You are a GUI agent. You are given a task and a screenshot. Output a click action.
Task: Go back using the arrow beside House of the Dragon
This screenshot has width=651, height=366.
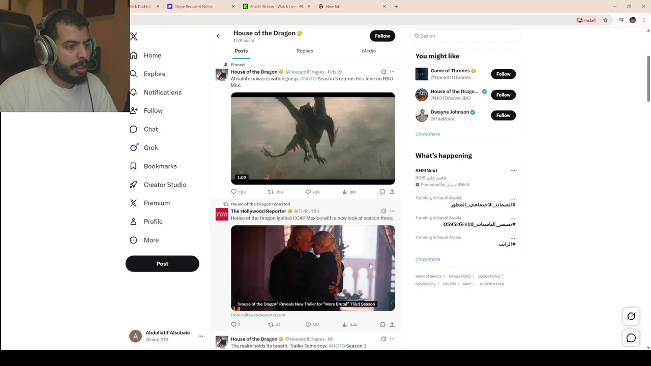point(219,36)
